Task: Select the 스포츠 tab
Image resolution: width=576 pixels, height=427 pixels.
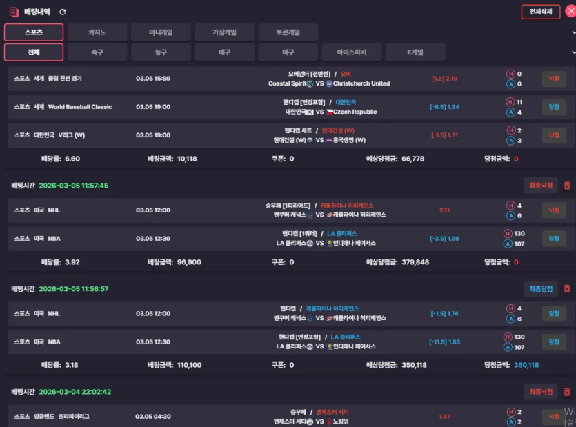Action: tap(34, 32)
